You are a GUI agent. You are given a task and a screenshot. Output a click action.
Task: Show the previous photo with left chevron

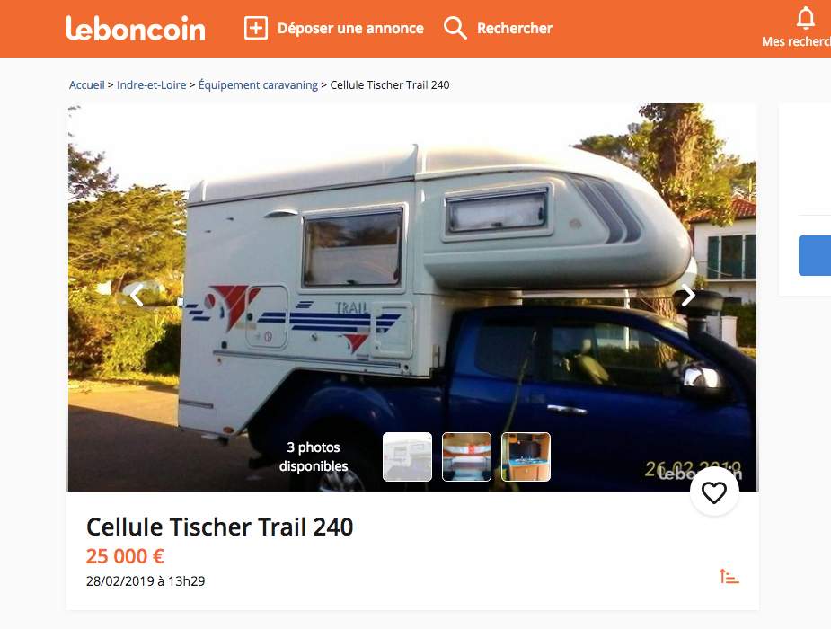click(137, 295)
